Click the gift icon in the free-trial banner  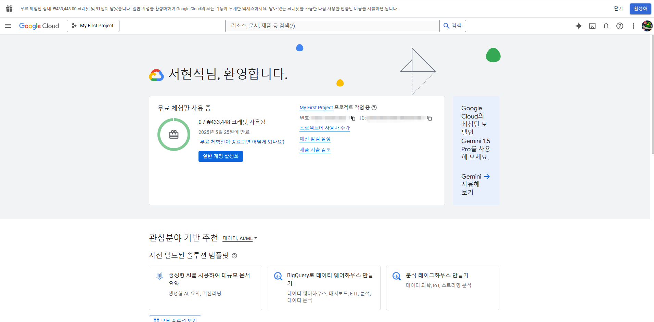(x=9, y=9)
